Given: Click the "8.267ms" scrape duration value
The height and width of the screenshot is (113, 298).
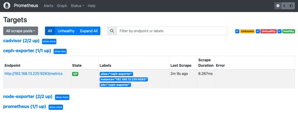Looking at the screenshot, I should [x=205, y=74].
